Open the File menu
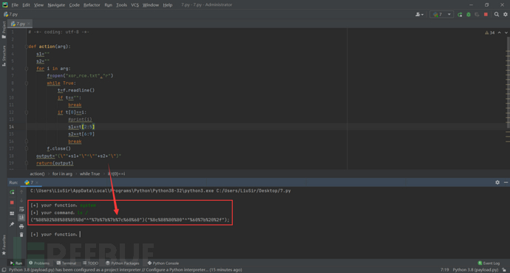510x273 pixels. [15, 5]
